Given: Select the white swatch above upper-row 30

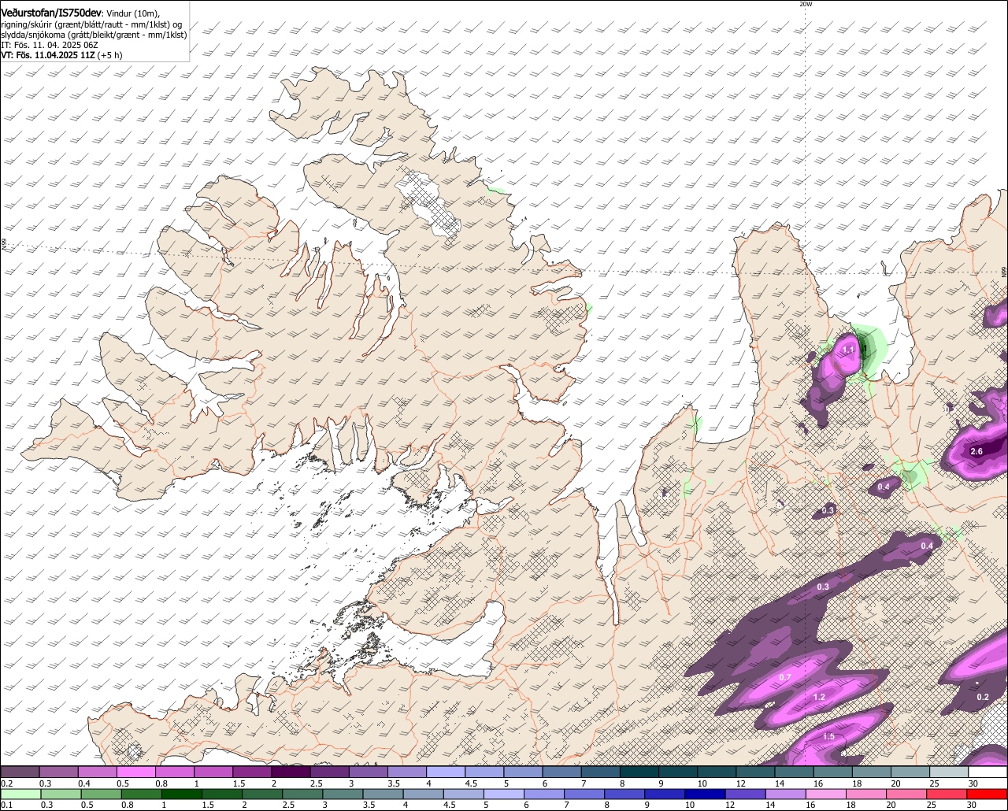Looking at the screenshot, I should click(988, 772).
